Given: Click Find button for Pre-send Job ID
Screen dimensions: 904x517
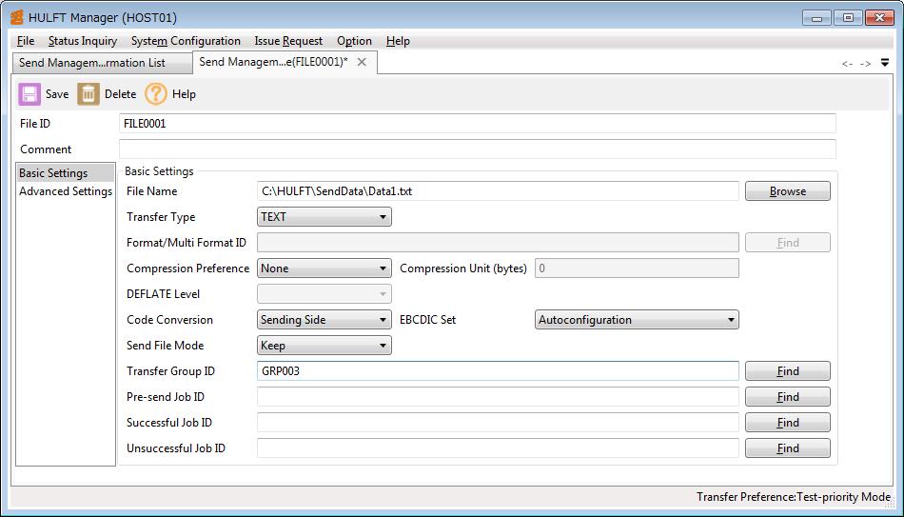Looking at the screenshot, I should click(788, 397).
